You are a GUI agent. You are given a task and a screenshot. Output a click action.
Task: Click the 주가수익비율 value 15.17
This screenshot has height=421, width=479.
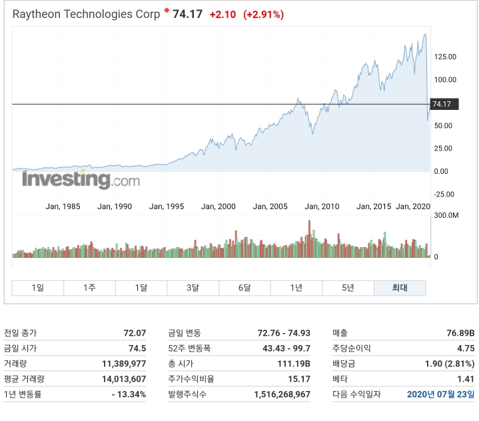(299, 379)
